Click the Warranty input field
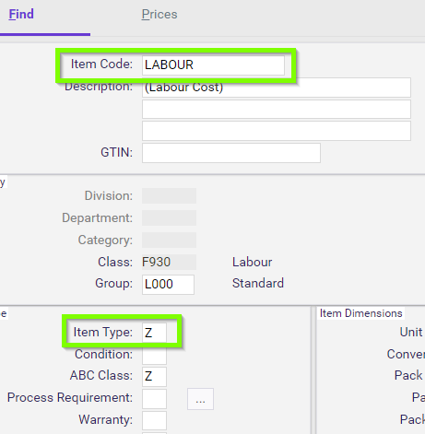425x434 pixels. [x=154, y=420]
